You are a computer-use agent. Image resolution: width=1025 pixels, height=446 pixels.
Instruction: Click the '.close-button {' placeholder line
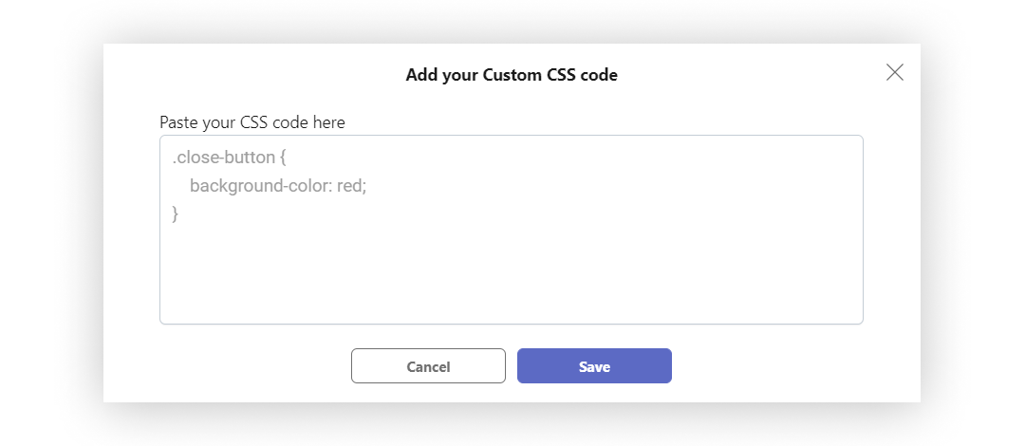(230, 158)
